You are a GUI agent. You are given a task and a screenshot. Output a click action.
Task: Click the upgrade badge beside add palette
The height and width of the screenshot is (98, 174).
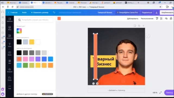pyautogui.click(x=47, y=94)
